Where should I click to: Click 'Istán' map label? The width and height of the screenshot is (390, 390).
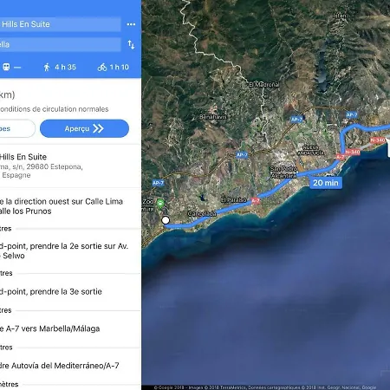pos(340,16)
